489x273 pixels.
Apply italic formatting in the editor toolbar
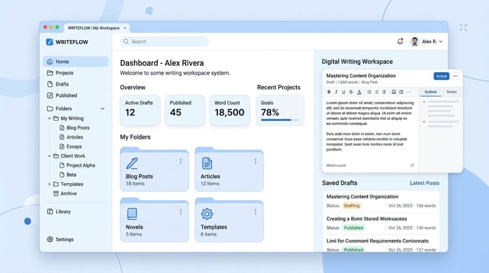(336, 92)
